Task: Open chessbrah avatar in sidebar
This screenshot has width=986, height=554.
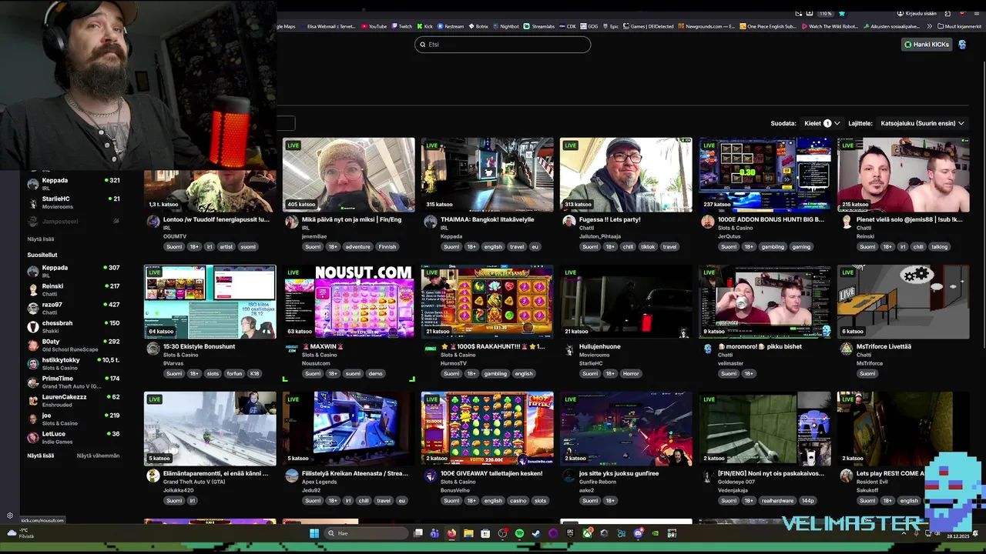Action: [x=33, y=327]
